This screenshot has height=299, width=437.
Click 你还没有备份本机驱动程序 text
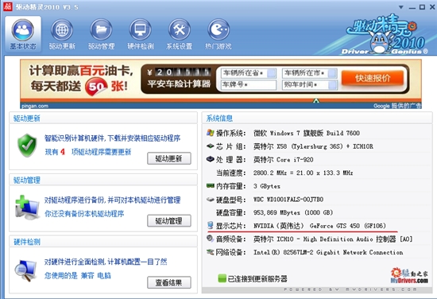point(84,214)
